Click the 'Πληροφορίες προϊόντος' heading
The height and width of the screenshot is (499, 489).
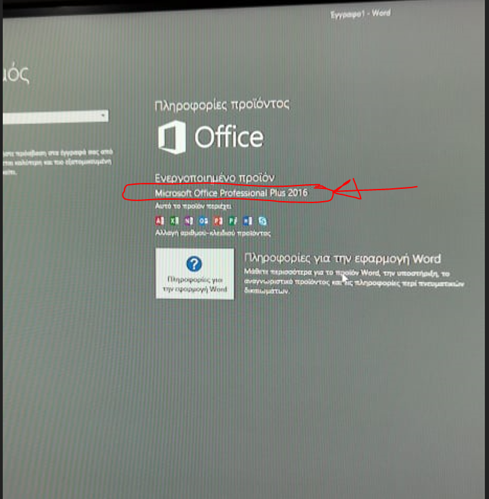tap(222, 105)
